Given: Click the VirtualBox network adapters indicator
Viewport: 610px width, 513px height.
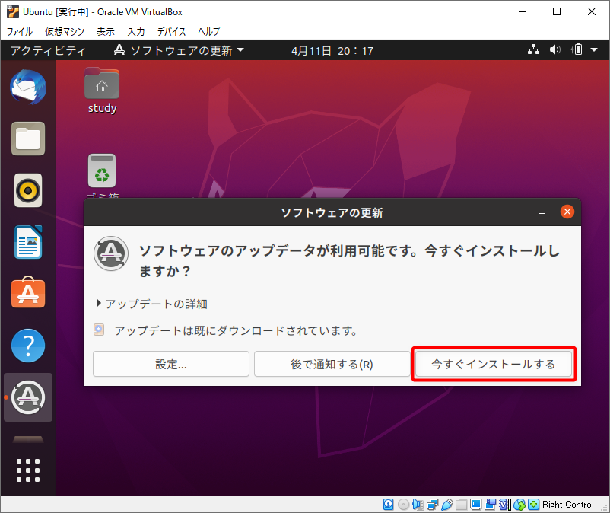Looking at the screenshot, I should tap(433, 505).
